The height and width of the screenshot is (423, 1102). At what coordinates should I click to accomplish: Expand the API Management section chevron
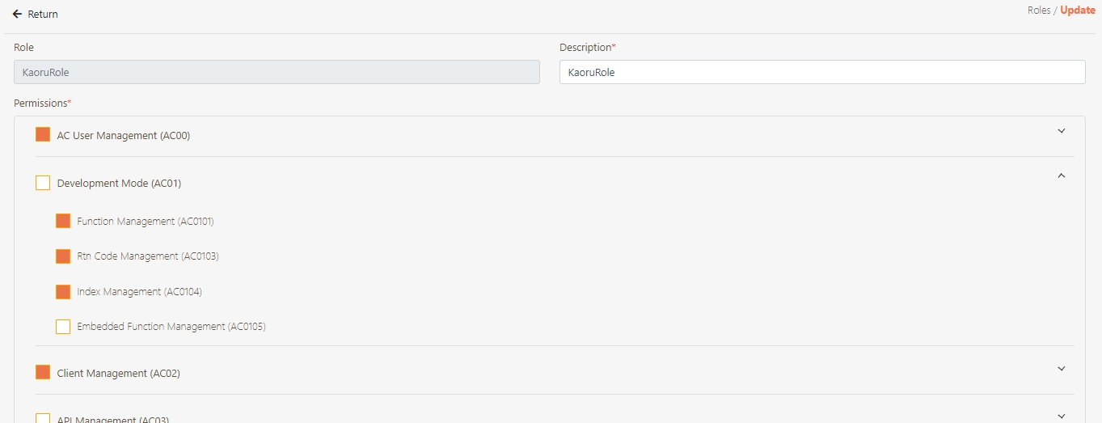click(x=1062, y=416)
